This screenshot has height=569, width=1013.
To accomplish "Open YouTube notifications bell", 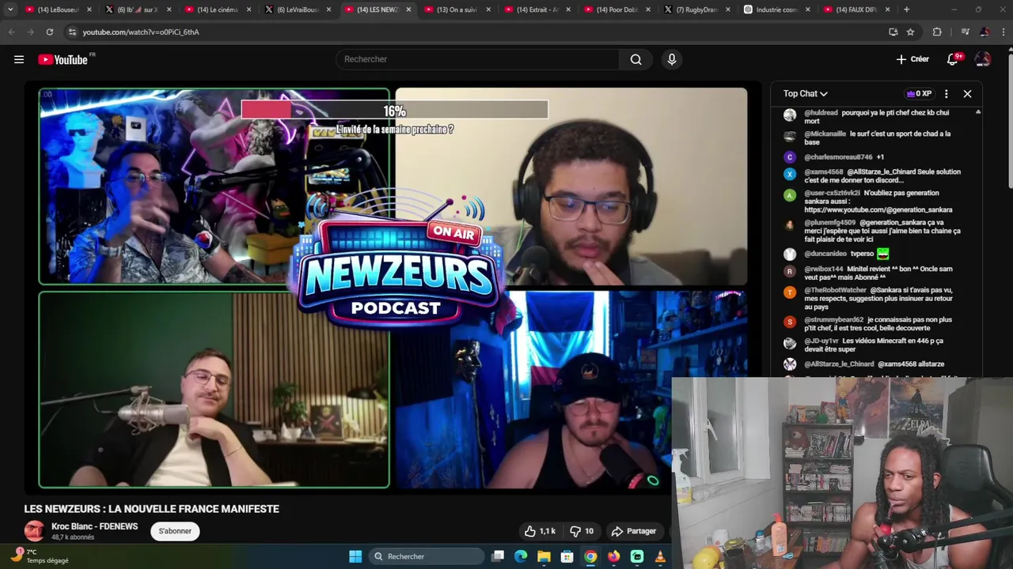I will point(953,59).
